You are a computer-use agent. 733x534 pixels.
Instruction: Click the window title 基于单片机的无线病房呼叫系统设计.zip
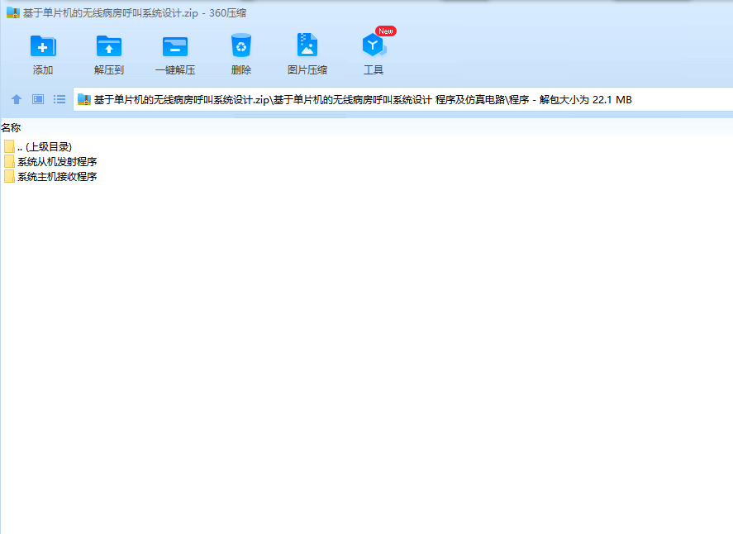point(111,13)
